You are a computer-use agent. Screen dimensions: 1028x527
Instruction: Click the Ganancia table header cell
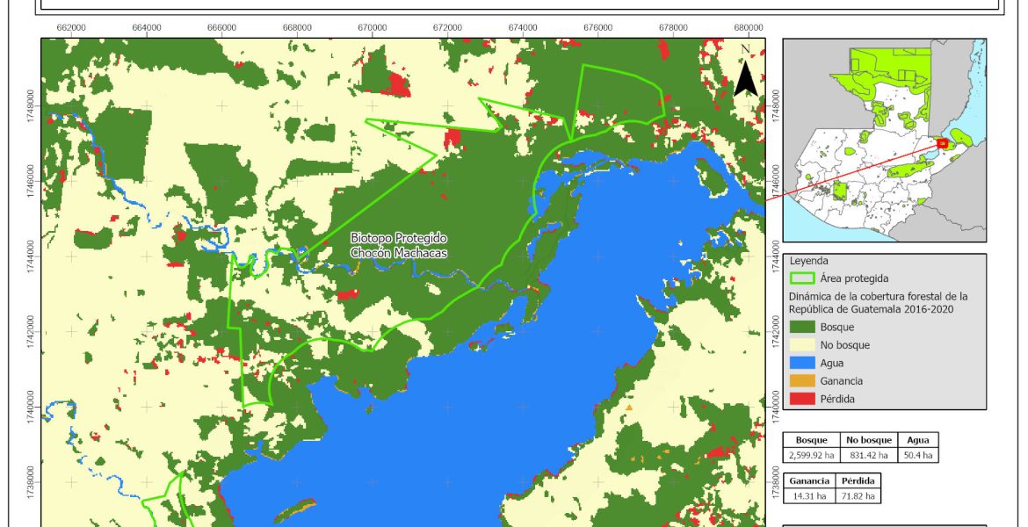[x=808, y=481]
